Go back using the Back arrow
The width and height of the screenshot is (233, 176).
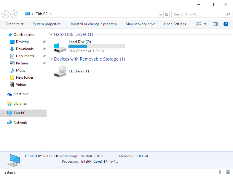coord(5,14)
